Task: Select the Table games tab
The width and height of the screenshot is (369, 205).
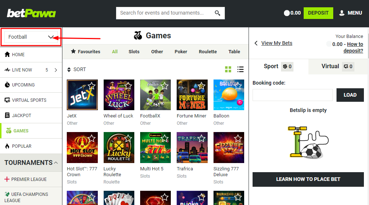Action: click(234, 51)
